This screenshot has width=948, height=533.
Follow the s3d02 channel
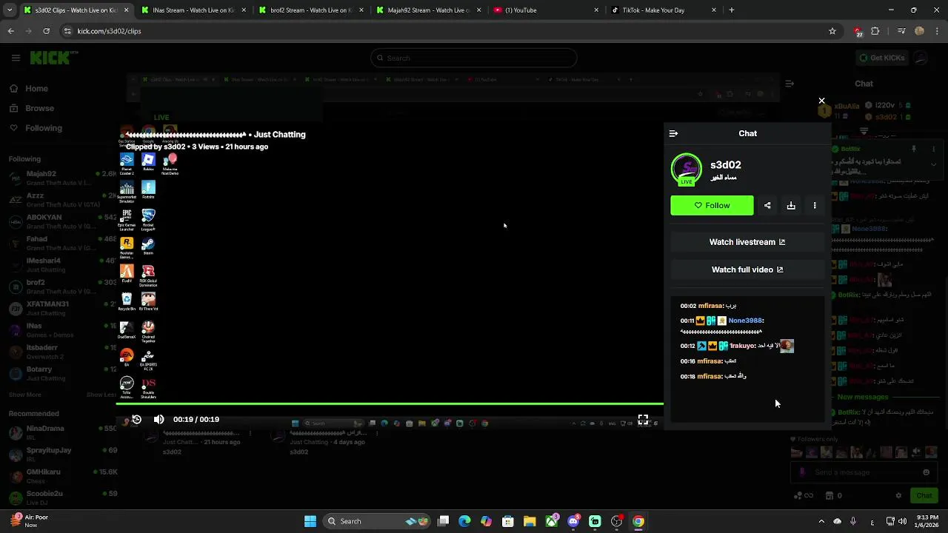coord(712,206)
